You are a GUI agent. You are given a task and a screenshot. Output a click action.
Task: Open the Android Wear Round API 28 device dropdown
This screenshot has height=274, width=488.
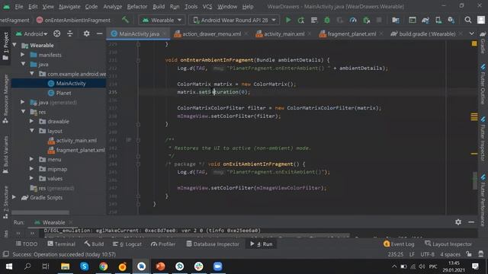[234, 21]
